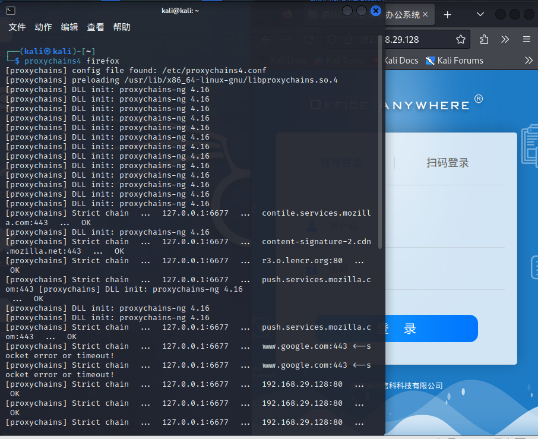
Task: Open the Firefox hamburger application menu
Action: point(526,39)
